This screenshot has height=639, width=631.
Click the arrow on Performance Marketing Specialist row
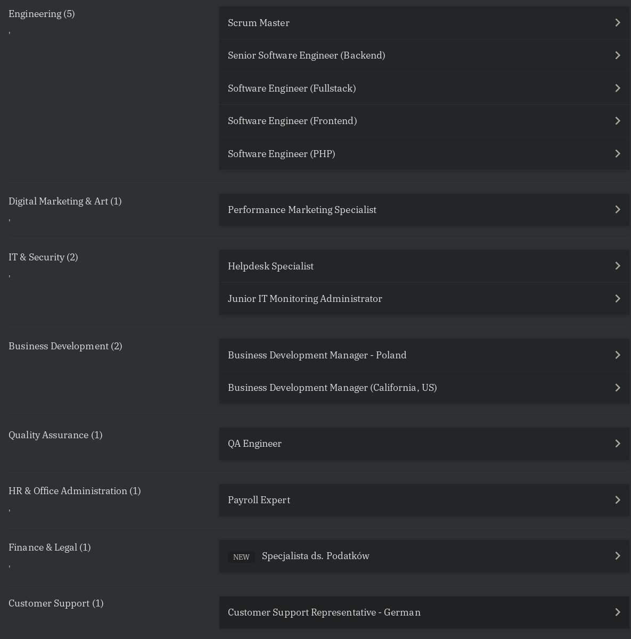point(618,209)
